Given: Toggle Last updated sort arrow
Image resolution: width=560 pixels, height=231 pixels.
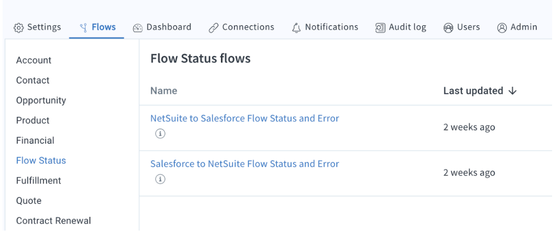Looking at the screenshot, I should 512,91.
